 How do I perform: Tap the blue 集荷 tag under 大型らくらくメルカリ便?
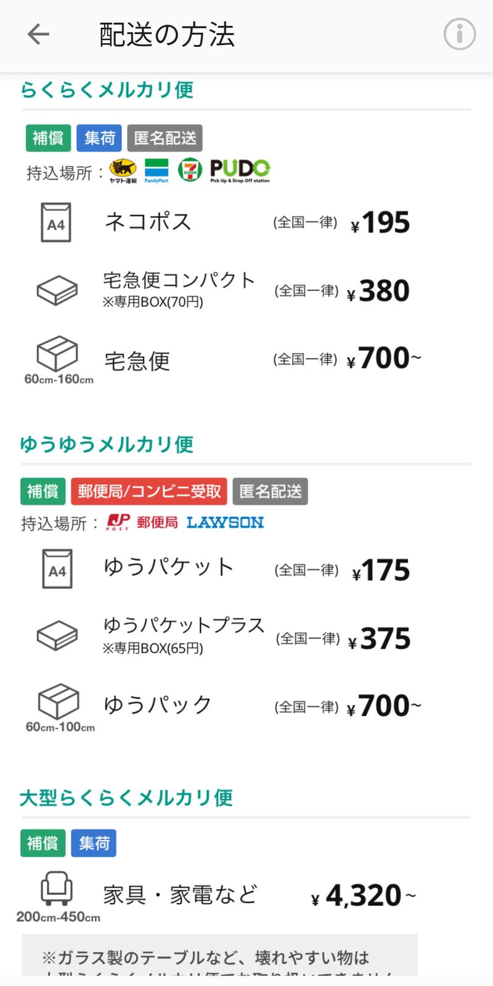point(94,843)
